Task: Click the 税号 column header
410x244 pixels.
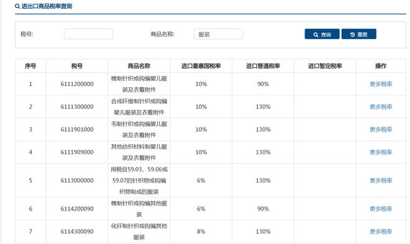Action: pyautogui.click(x=77, y=66)
